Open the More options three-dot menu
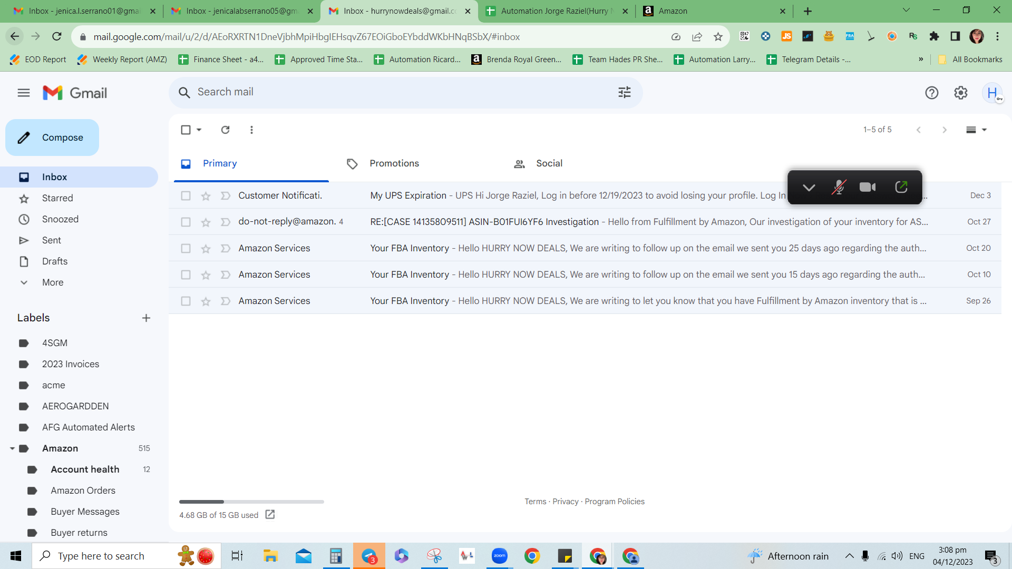 point(251,130)
